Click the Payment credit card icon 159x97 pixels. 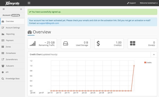point(3,40)
